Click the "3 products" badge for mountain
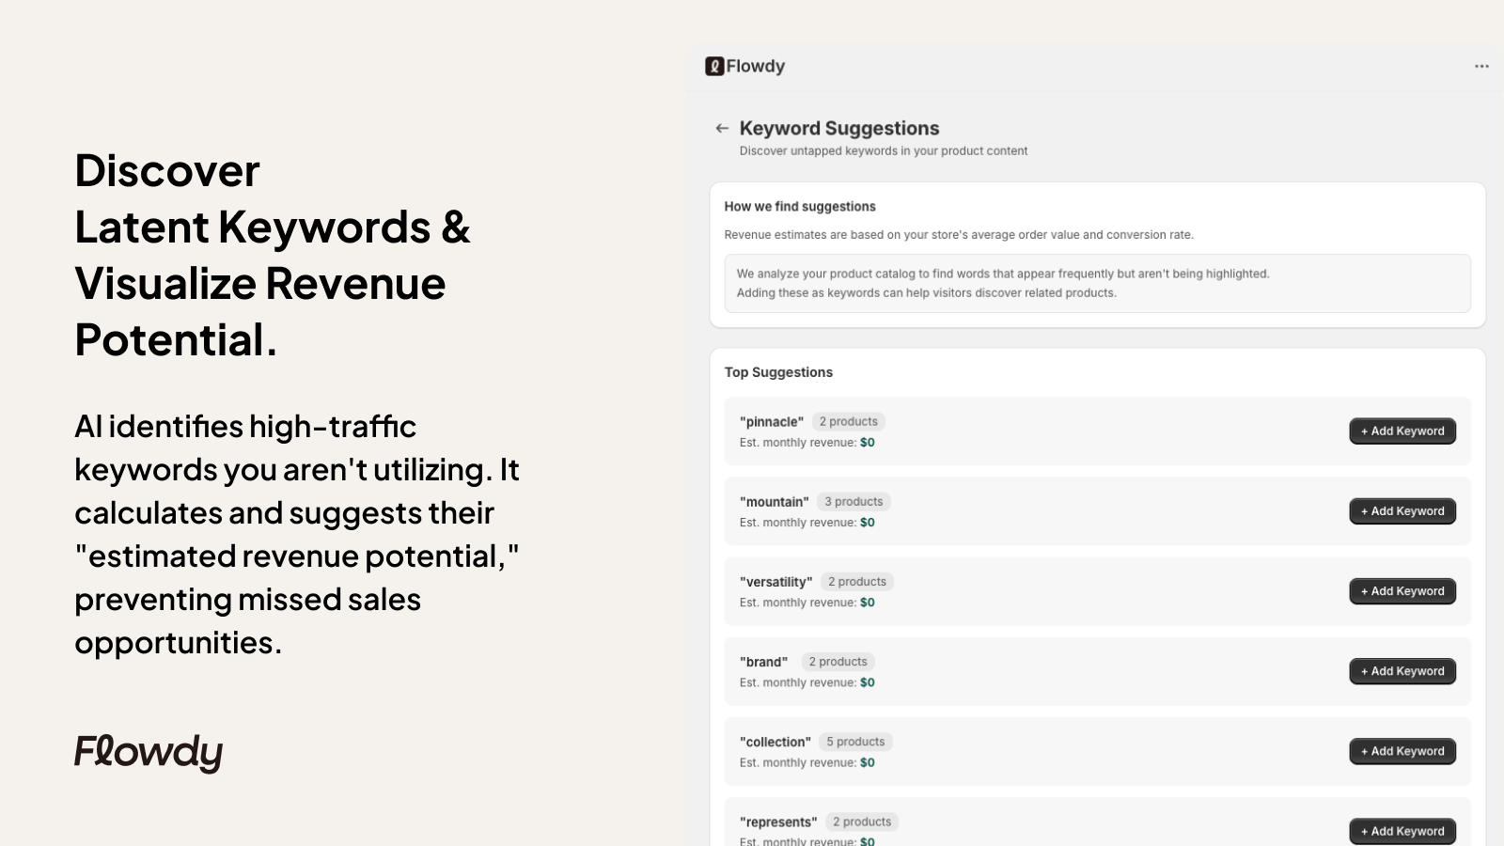Screen dimensions: 1504x846 pos(854,502)
